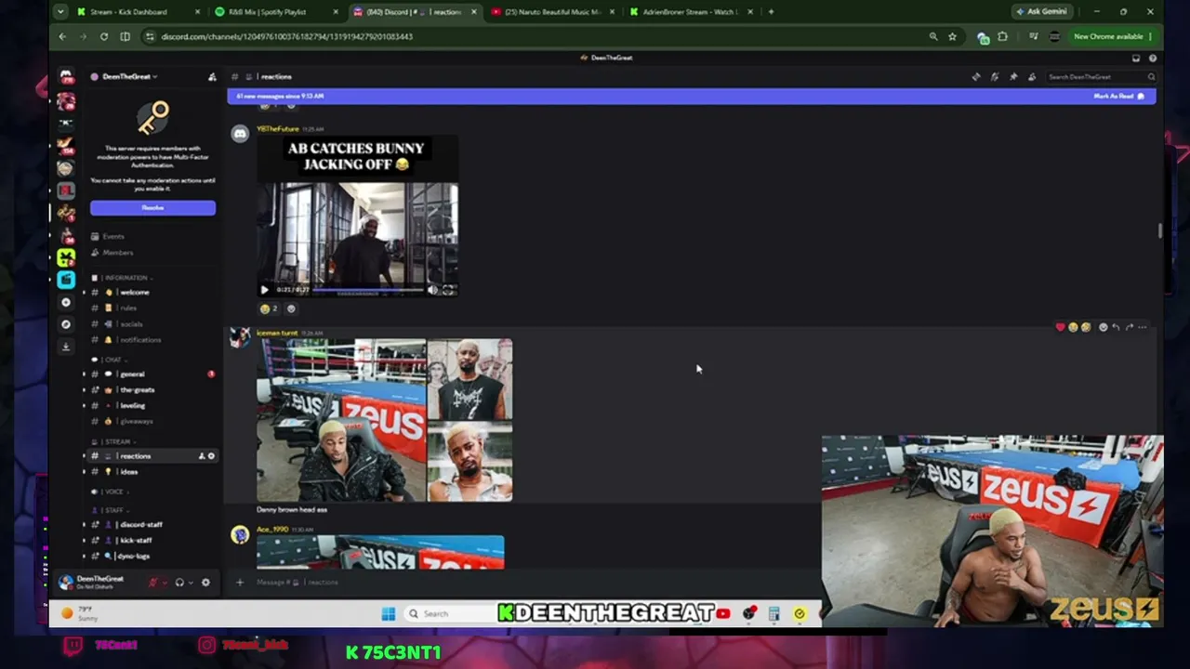The image size is (1190, 669).
Task: Toggle headphone deafen in user panel
Action: coord(179,583)
